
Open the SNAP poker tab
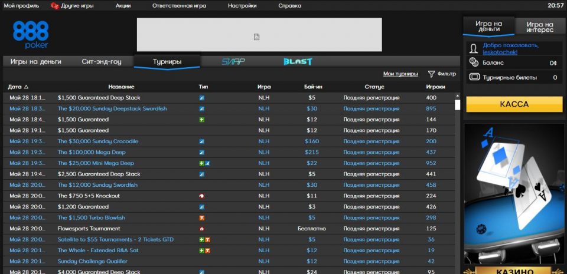[x=233, y=61]
